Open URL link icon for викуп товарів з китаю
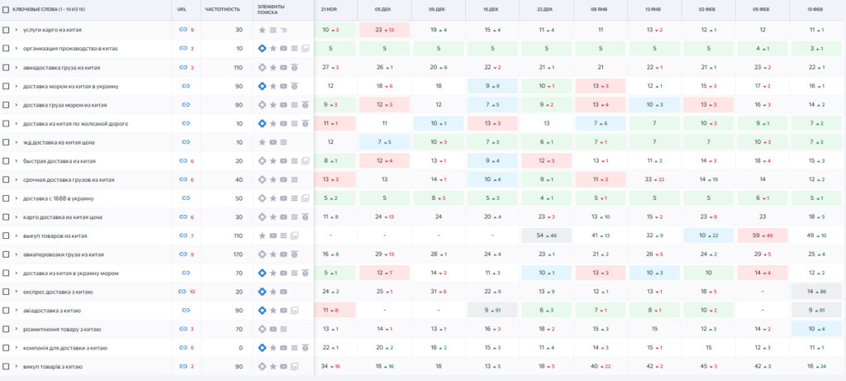 click(x=183, y=367)
